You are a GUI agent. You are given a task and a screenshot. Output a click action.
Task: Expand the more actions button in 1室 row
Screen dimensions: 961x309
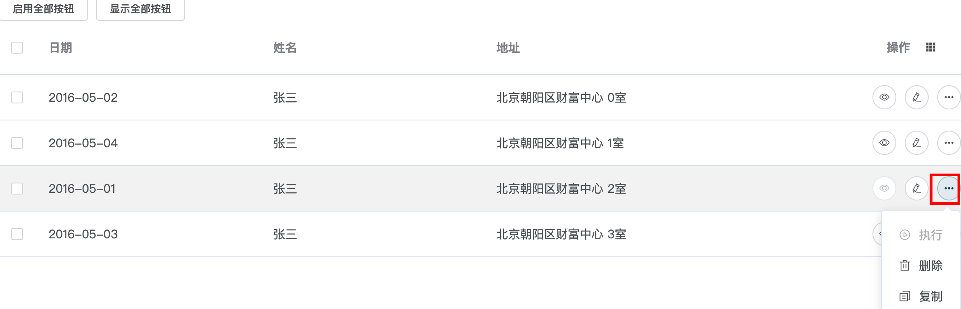[949, 143]
